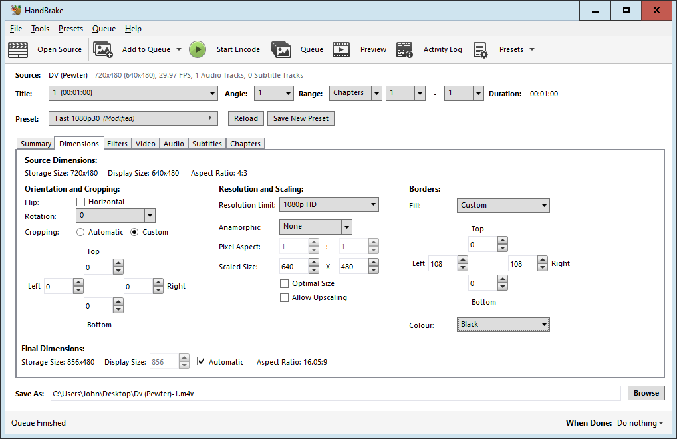Screen dimensions: 677x439
Task: Switch to the Chapters tab
Action: pyautogui.click(x=245, y=144)
